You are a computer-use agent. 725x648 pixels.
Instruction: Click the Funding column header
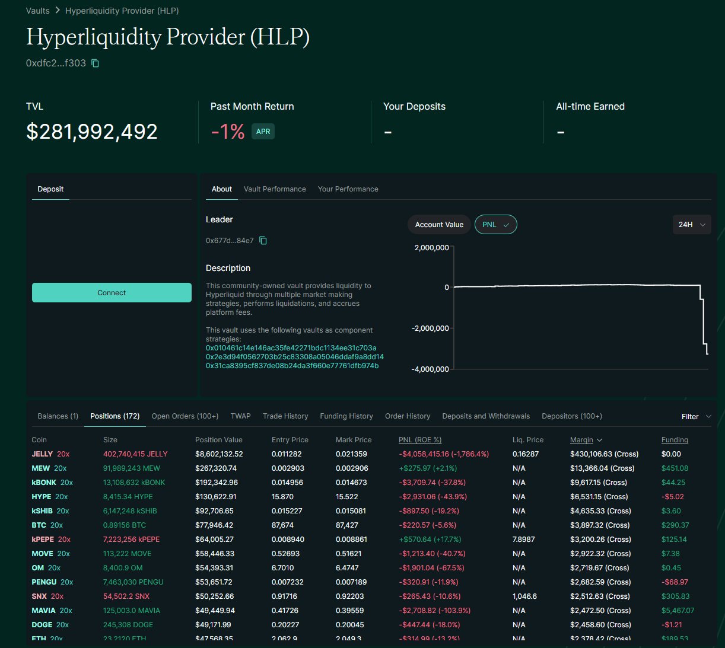coord(675,440)
